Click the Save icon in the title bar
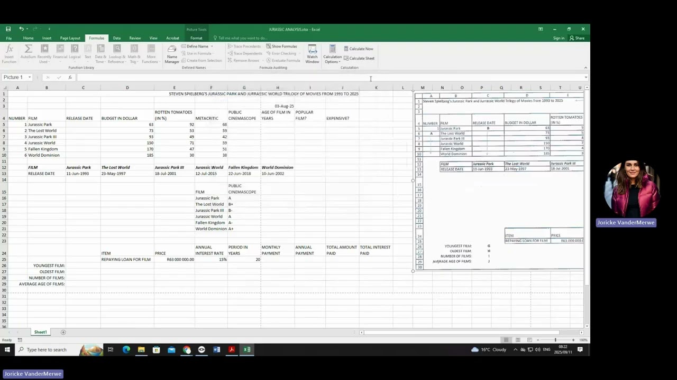The width and height of the screenshot is (677, 380). [x=8, y=29]
